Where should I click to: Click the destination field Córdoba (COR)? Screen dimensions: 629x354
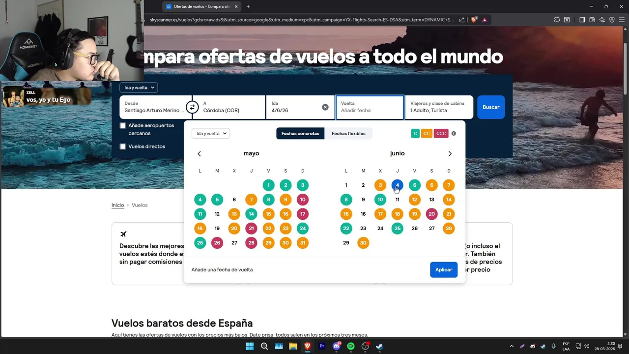230,107
